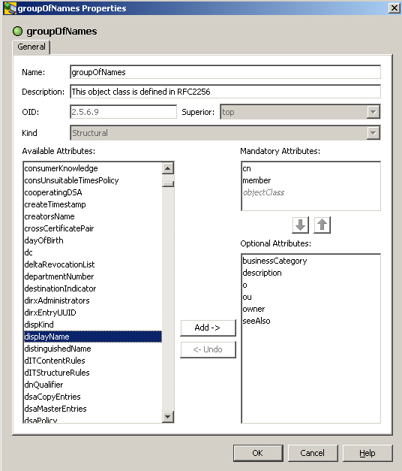The height and width of the screenshot is (471, 402).
Task: Select businessCategory in Optional Attributes
Action: (310, 261)
